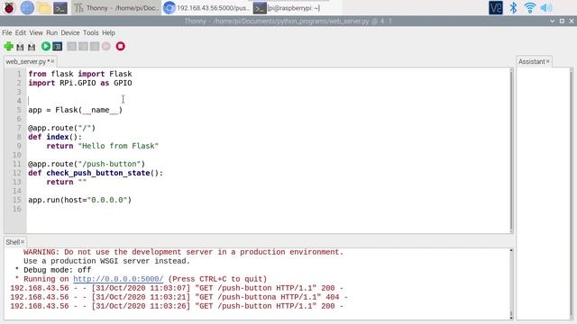Open the View menu

(36, 32)
